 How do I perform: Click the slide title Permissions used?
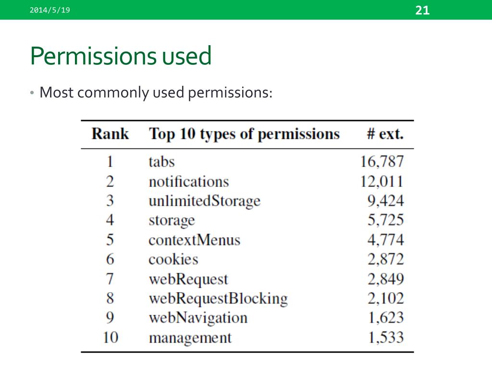point(121,56)
